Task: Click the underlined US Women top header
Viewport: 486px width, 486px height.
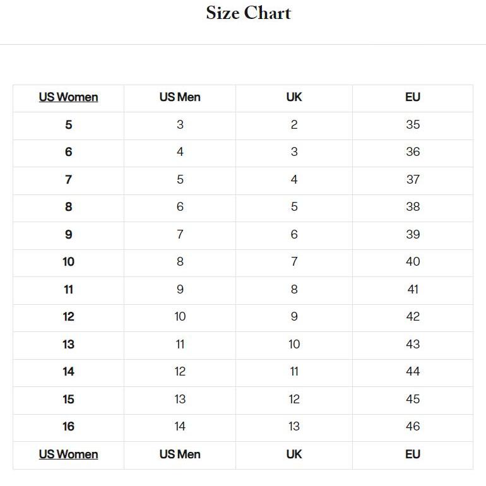Action: [x=68, y=97]
